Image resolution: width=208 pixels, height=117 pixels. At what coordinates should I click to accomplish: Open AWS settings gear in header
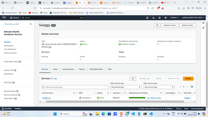coord(165,18)
